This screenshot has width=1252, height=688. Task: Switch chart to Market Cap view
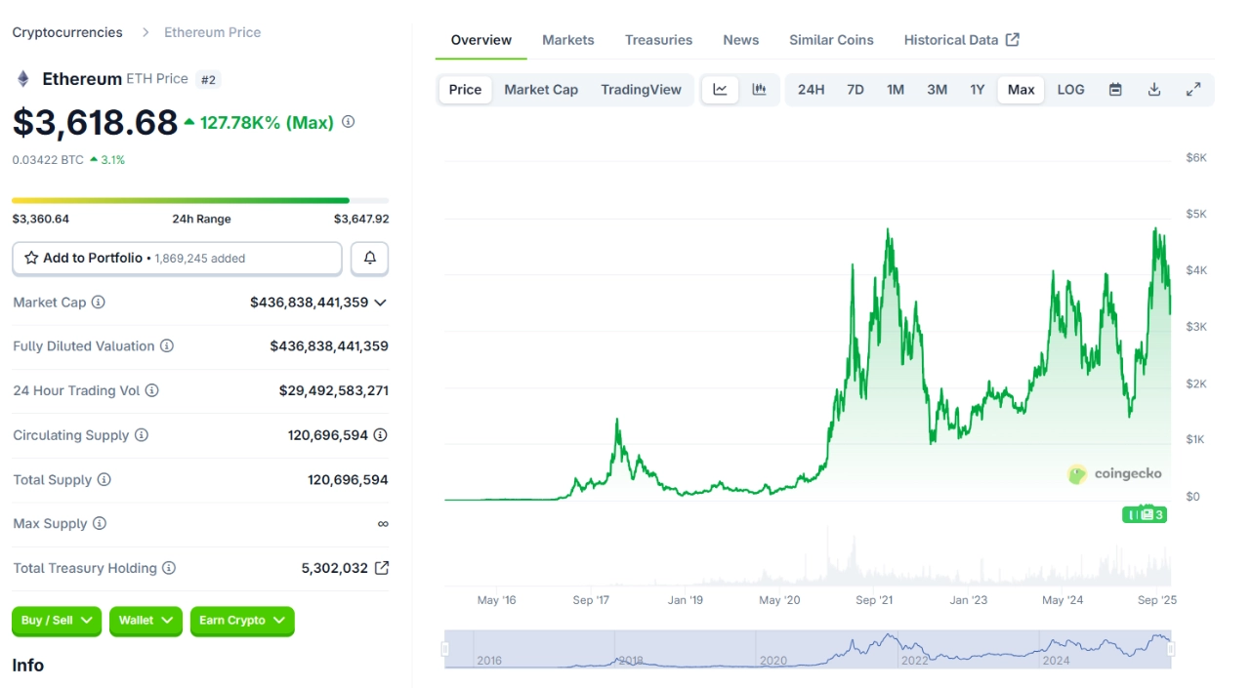click(x=541, y=89)
